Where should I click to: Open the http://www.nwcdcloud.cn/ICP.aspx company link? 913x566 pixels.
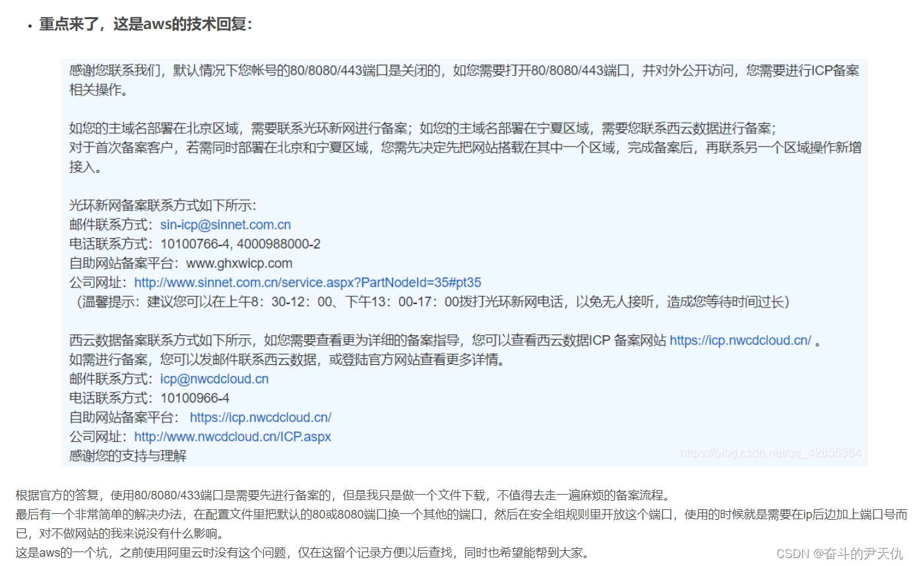233,437
